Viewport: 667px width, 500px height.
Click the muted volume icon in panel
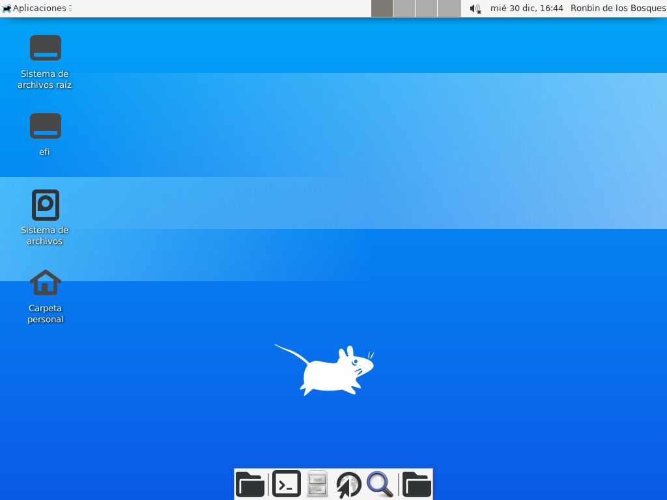tap(475, 8)
